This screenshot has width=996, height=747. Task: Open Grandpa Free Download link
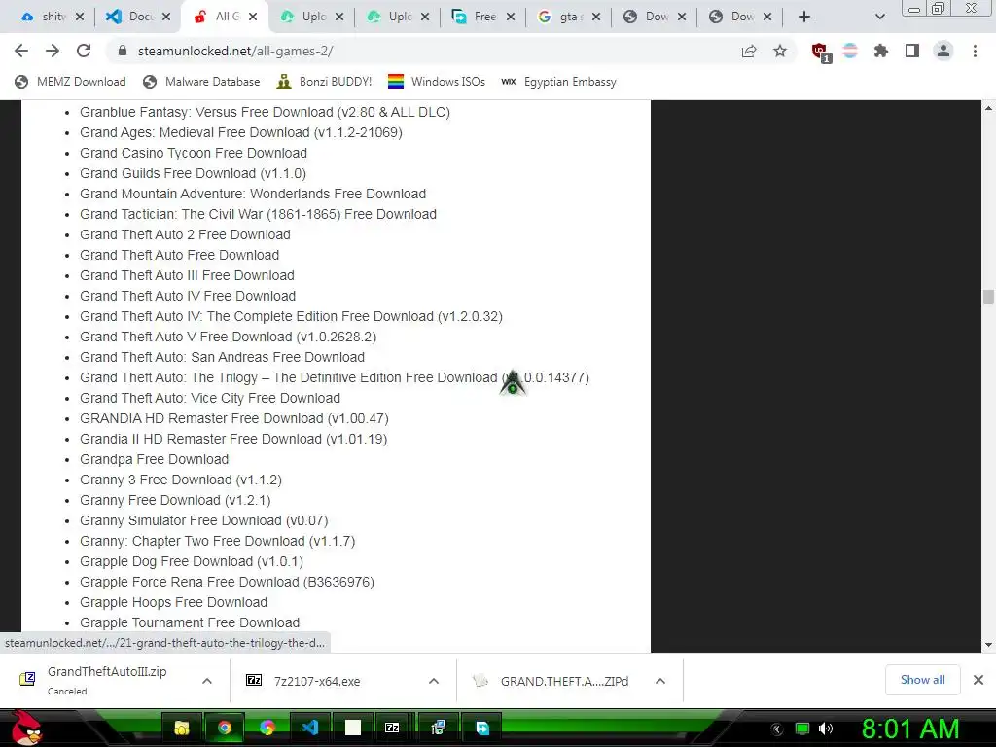click(x=154, y=459)
